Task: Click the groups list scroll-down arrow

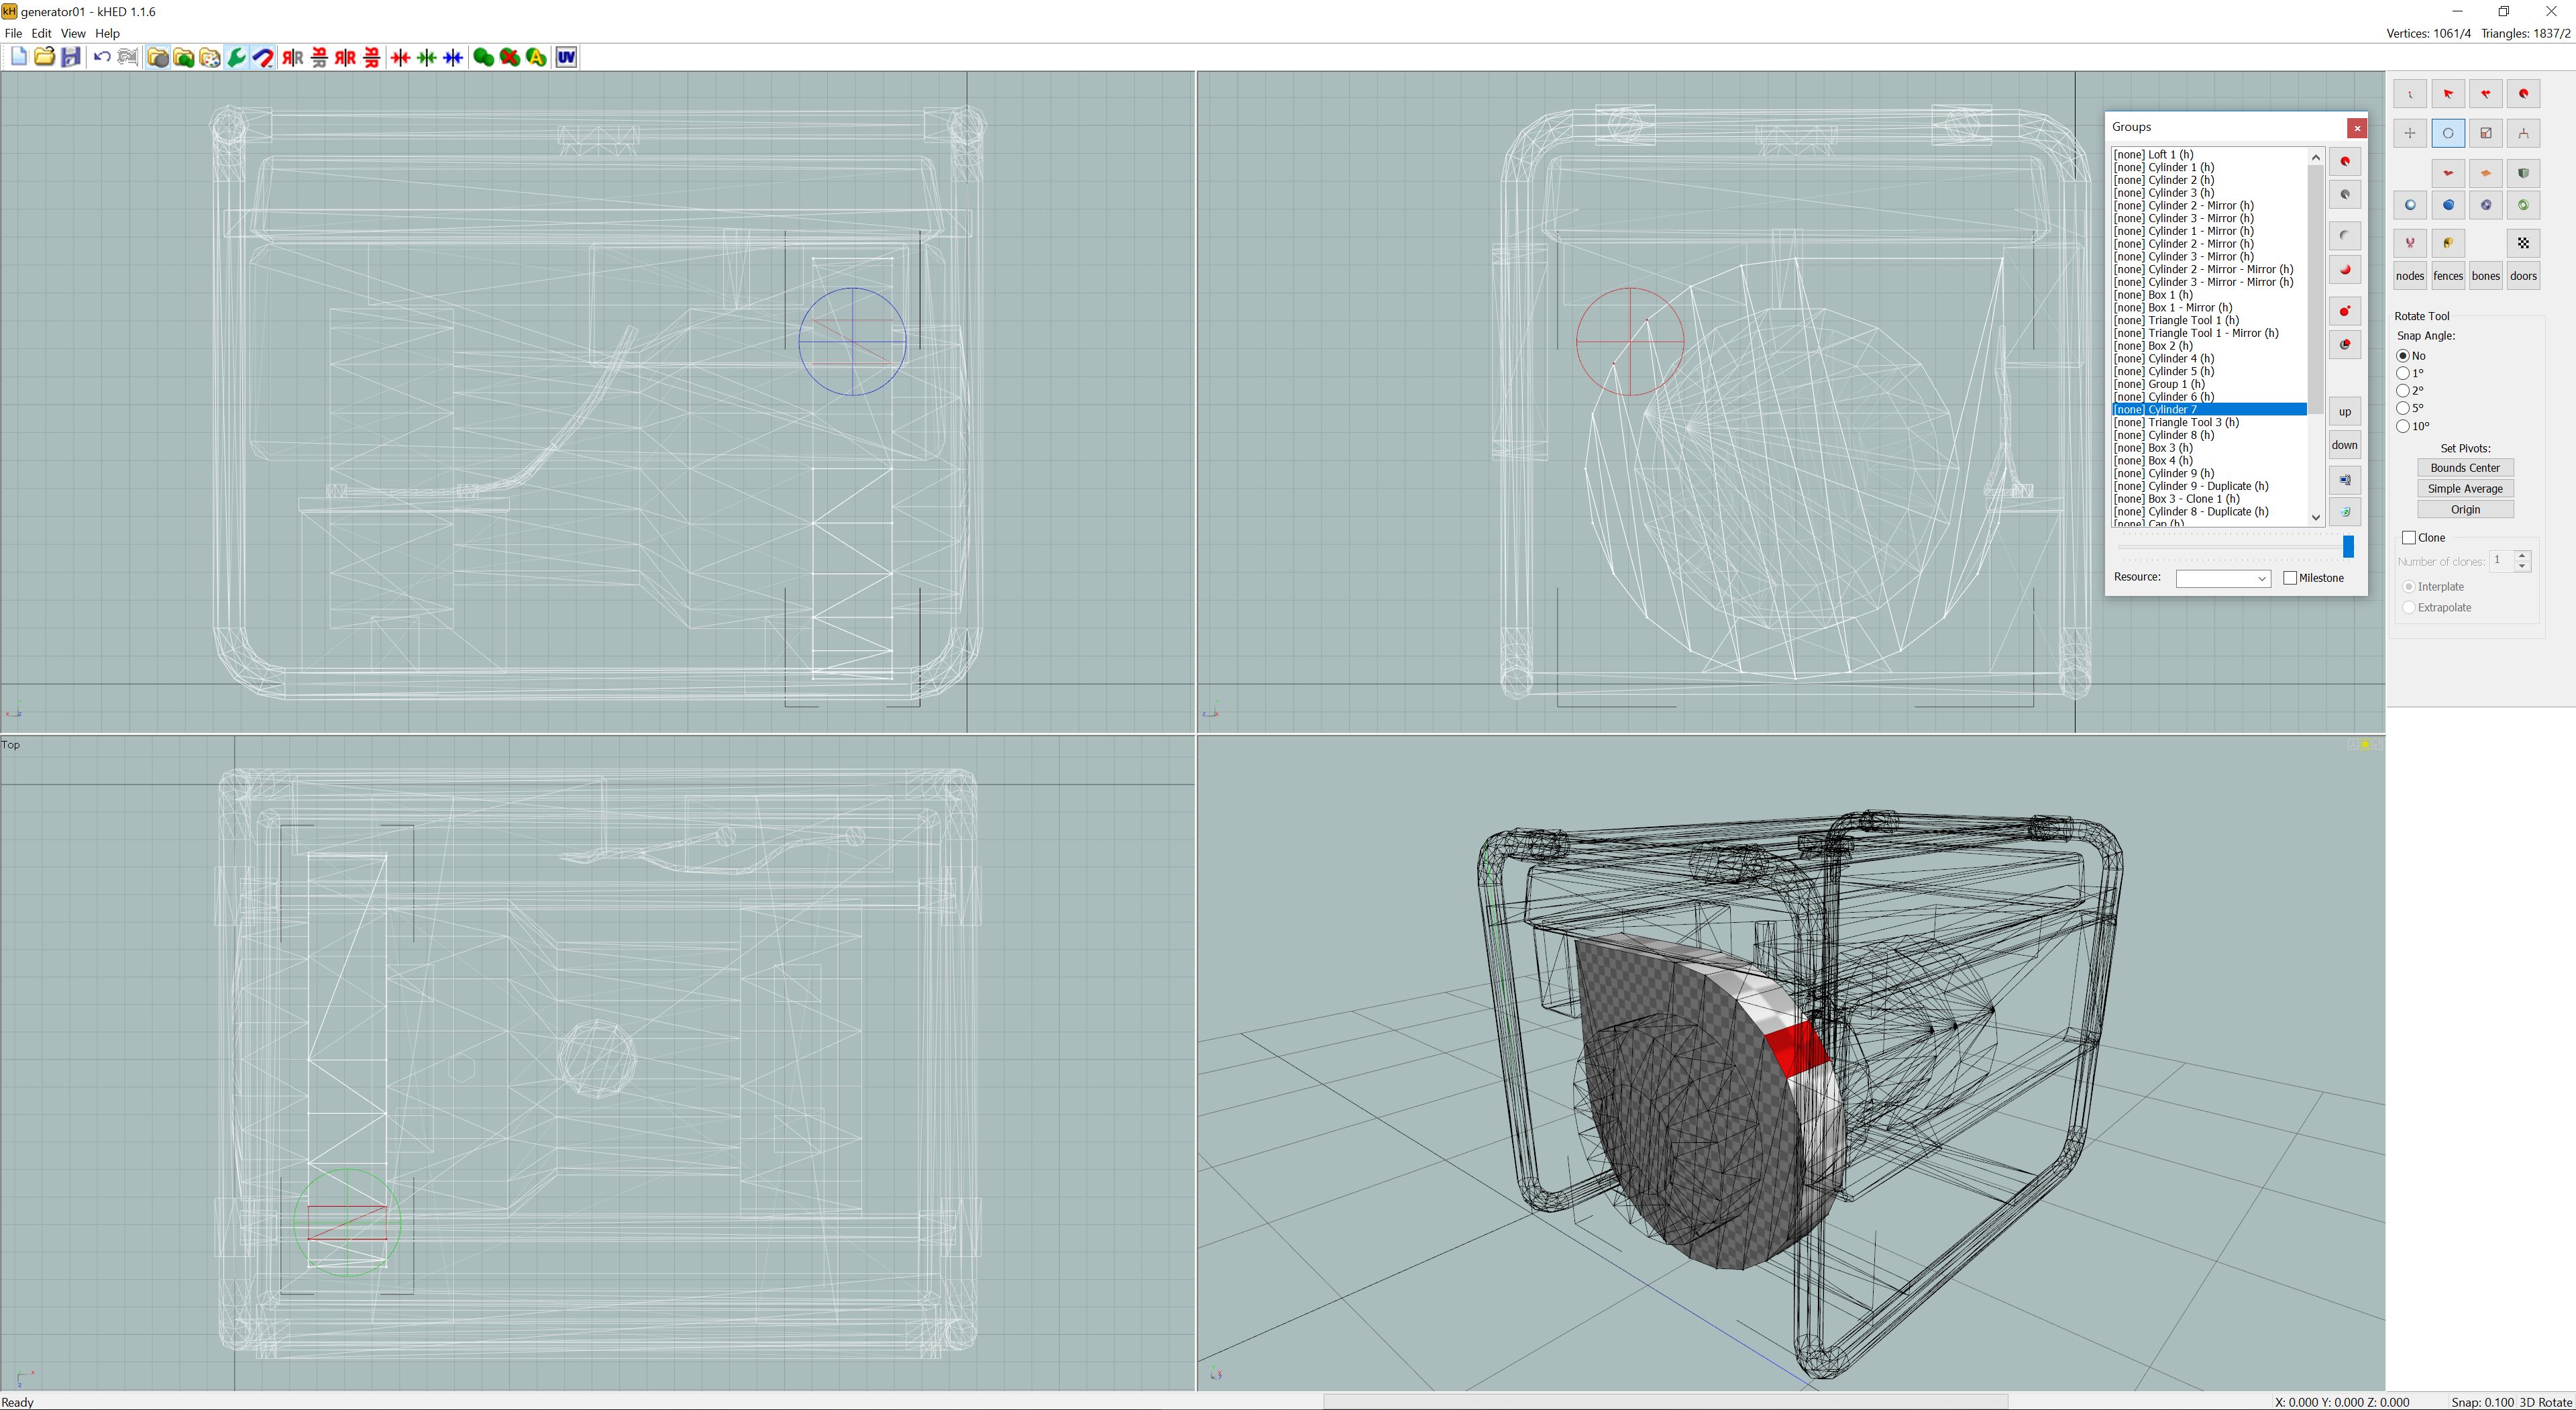Action: [x=2315, y=517]
